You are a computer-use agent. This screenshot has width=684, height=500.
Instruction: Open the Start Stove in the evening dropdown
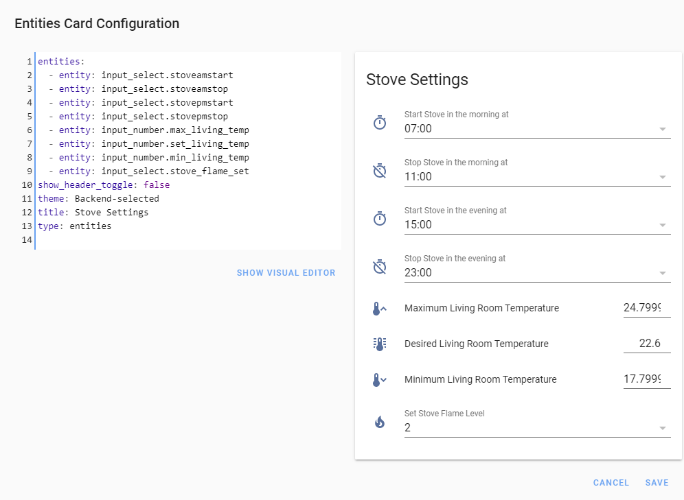click(537, 219)
